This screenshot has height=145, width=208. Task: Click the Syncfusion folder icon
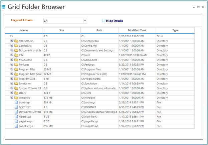coord(16,83)
